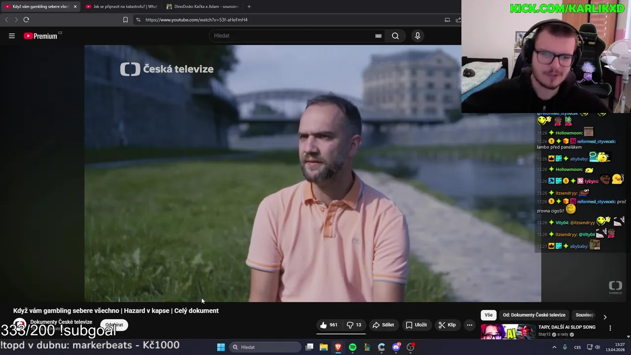Start voice search with microphone icon

pos(418,35)
